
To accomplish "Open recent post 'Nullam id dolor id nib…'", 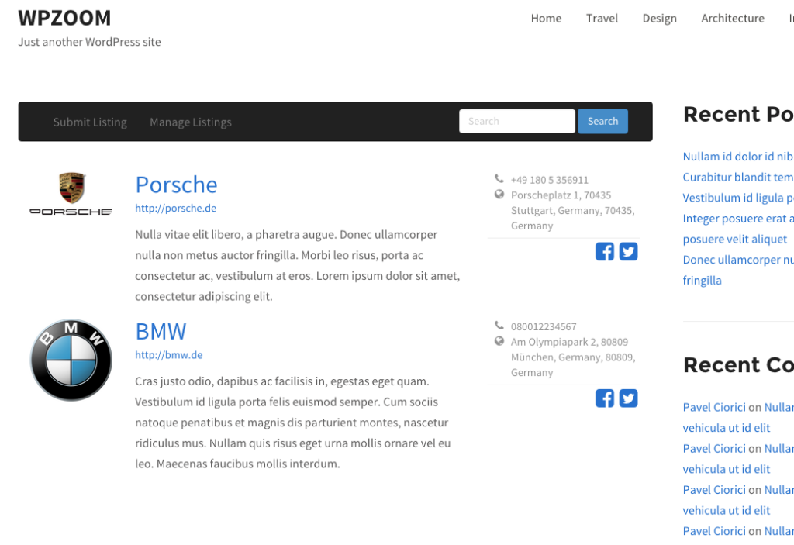I will [738, 157].
